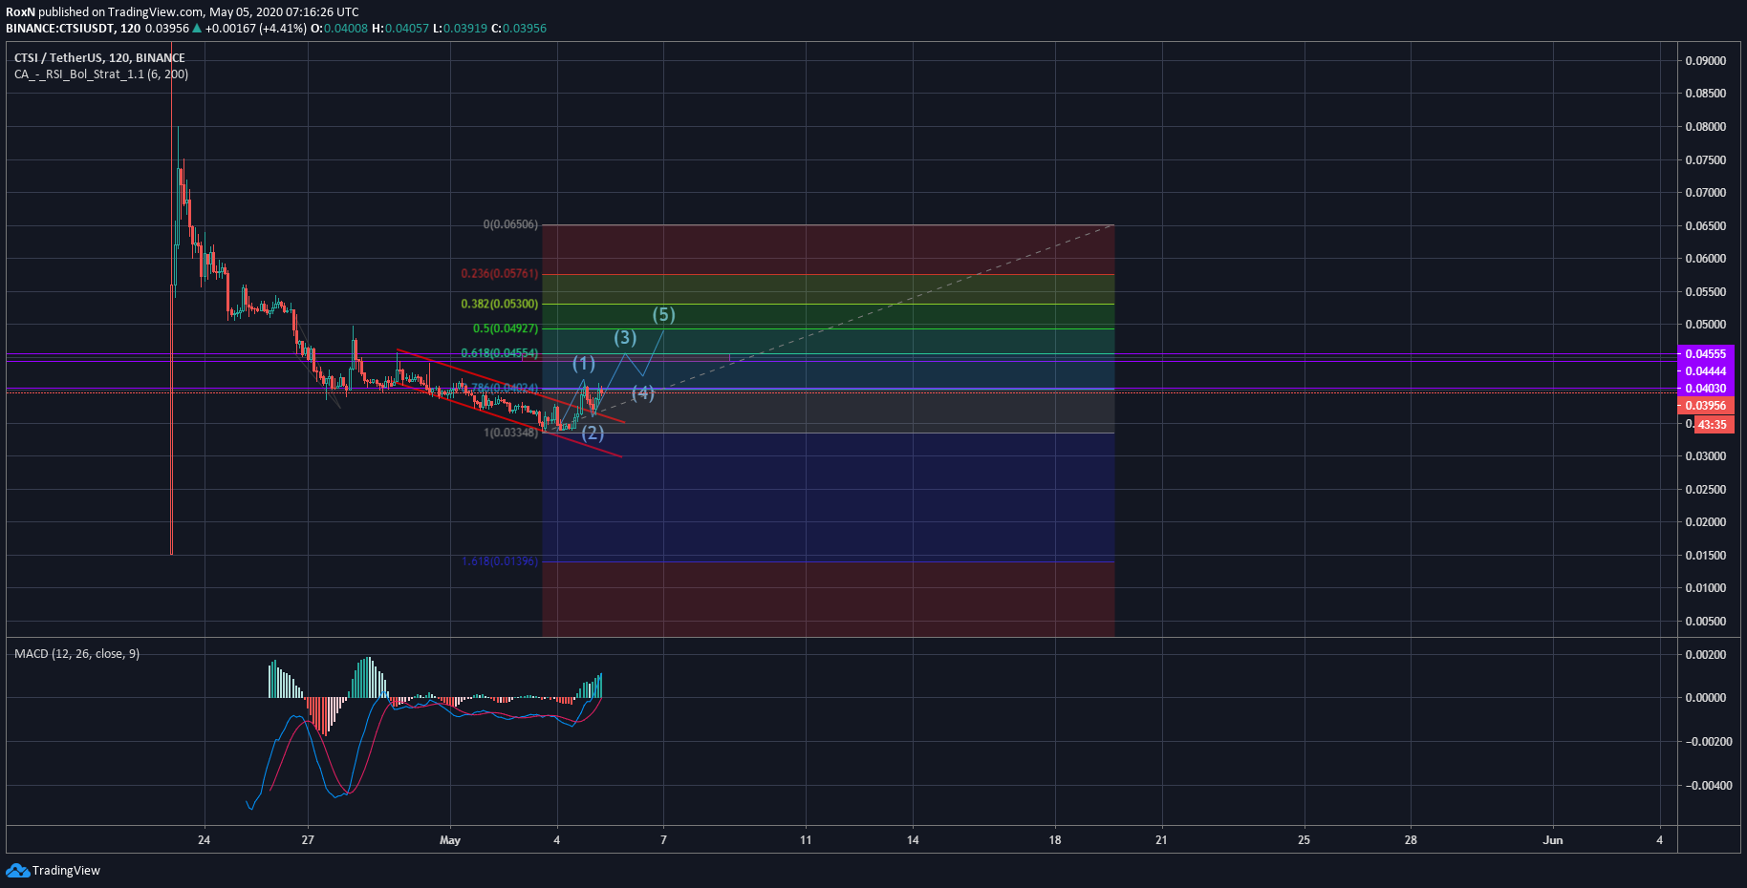Select the Fibonacci 0.382(0.05300) level label
This screenshot has height=888, width=1747.
pyautogui.click(x=499, y=304)
